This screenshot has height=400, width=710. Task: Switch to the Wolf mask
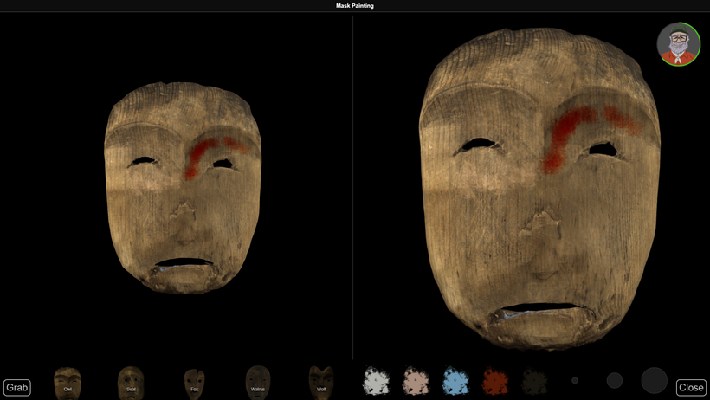321,381
